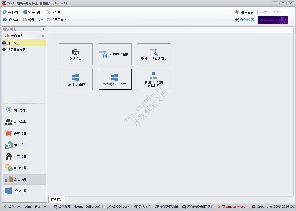Open the 采购模块 shopping cart module

click(20, 133)
